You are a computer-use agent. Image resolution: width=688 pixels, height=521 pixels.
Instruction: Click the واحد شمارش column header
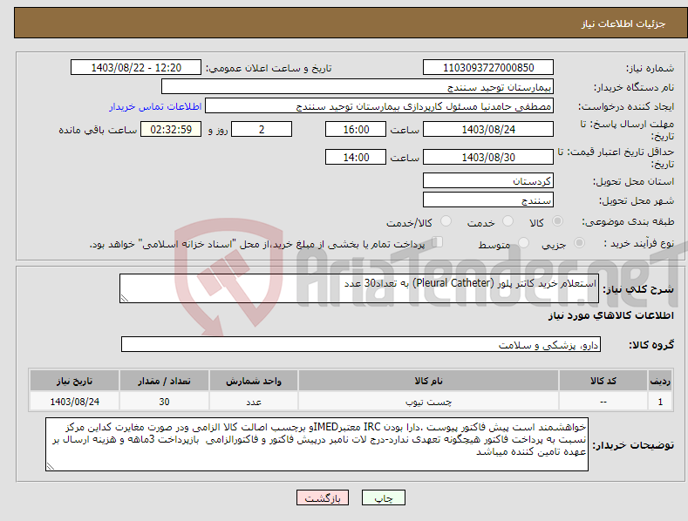tap(254, 381)
